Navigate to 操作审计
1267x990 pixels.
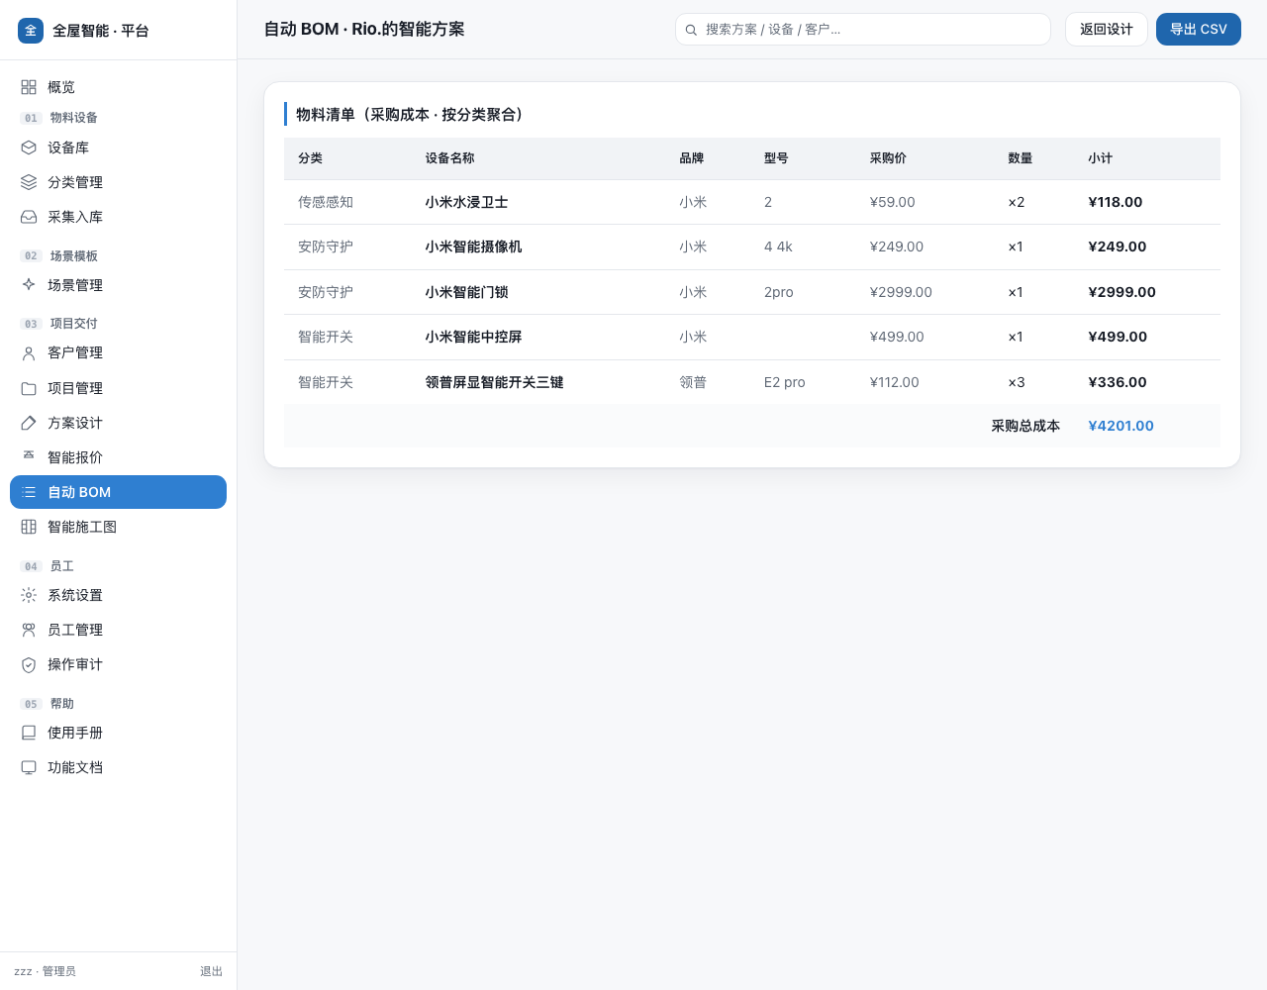[x=118, y=664]
